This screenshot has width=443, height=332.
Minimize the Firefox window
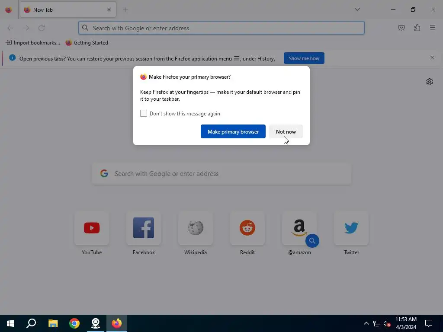pos(393,10)
